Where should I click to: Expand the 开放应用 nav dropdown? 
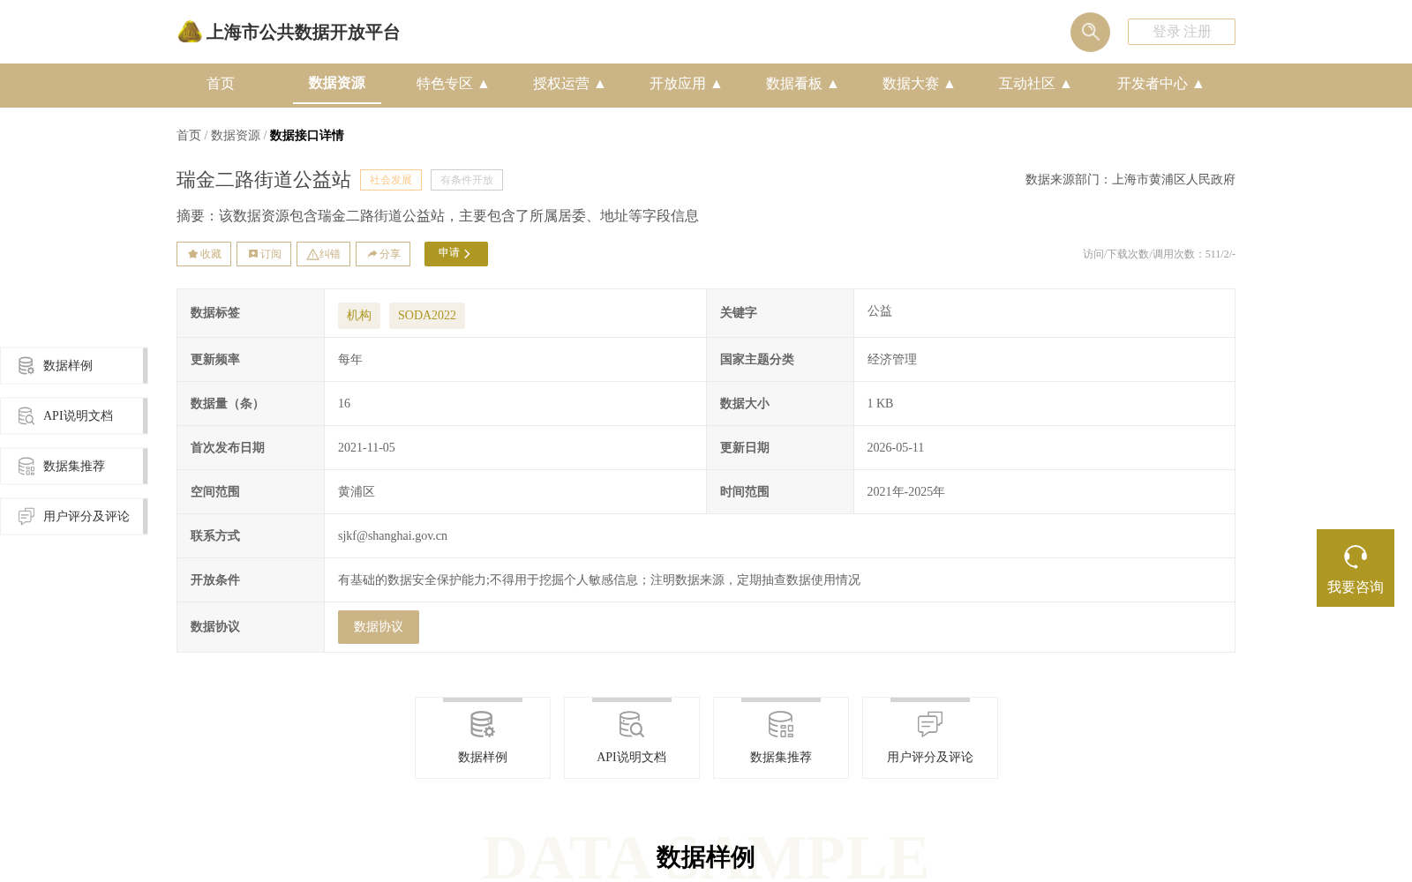pyautogui.click(x=686, y=84)
